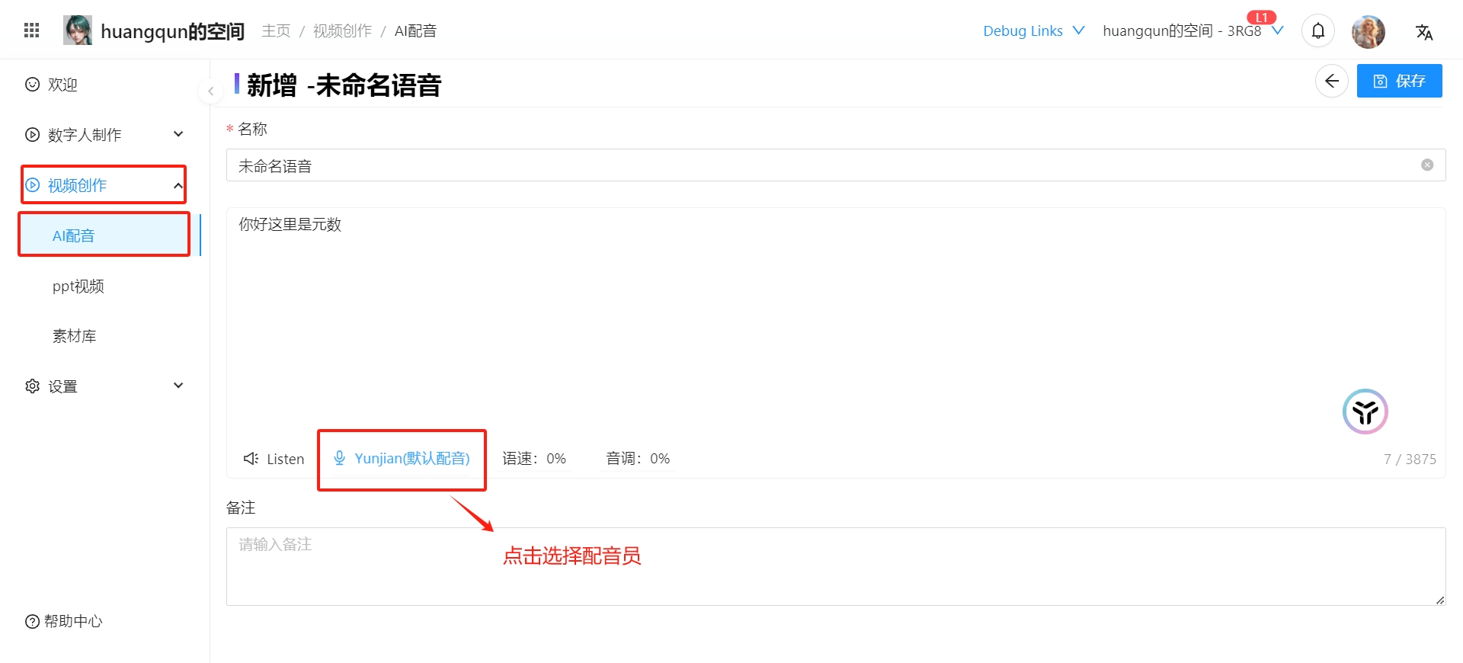Open the user profile avatar
1463x663 pixels.
pos(1368,31)
